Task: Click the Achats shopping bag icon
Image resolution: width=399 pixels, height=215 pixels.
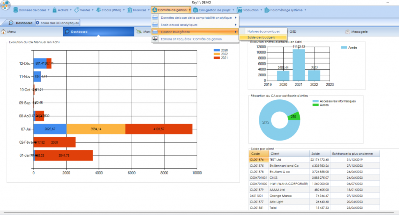Action: coord(55,10)
